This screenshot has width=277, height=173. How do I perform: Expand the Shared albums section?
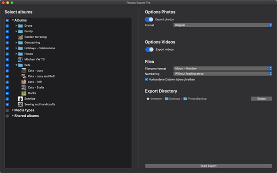pos(13,116)
